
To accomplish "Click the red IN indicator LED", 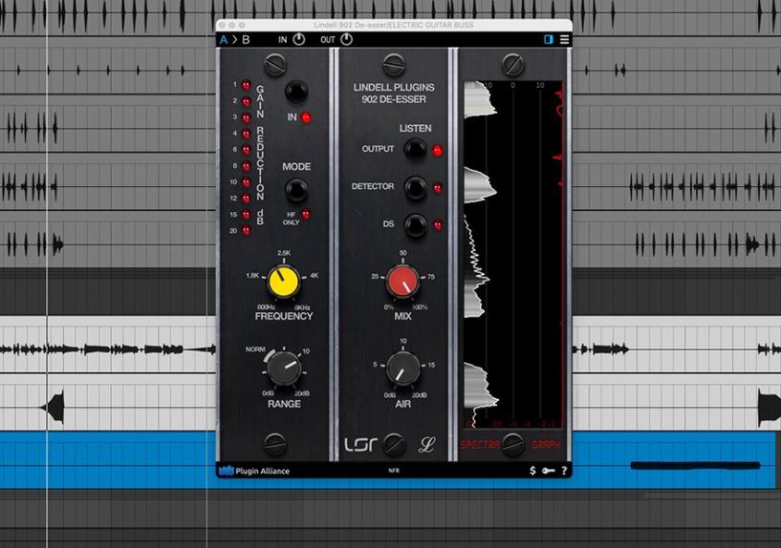I will point(306,117).
